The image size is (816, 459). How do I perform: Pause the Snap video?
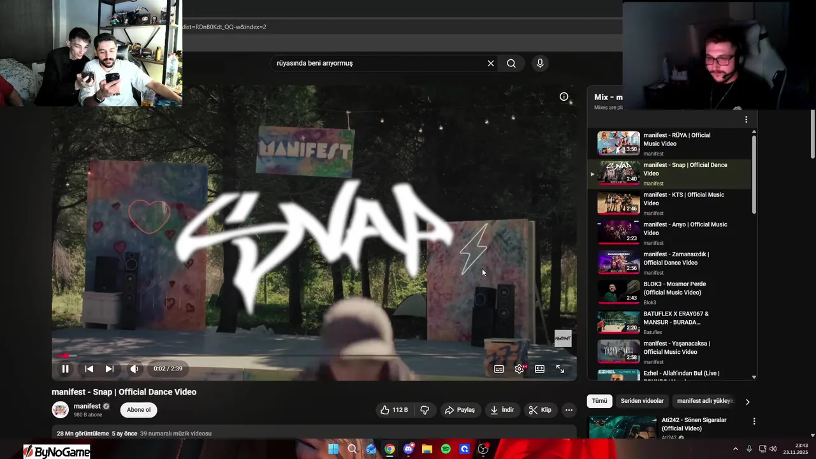[65, 368]
